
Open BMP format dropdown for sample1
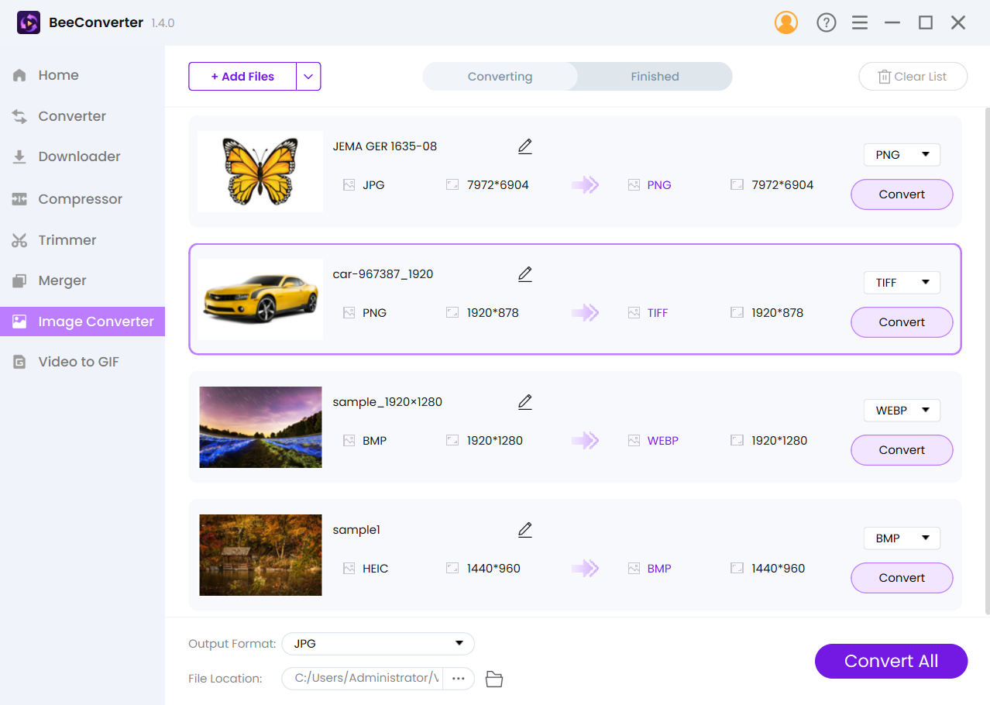(x=902, y=538)
